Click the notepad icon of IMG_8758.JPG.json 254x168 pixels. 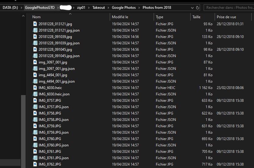(35, 119)
